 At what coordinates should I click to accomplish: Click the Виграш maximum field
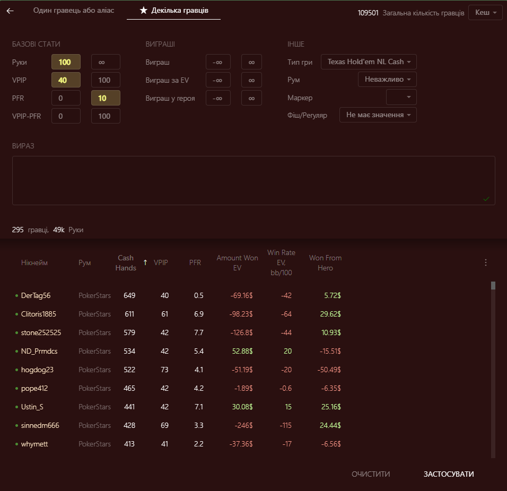click(x=251, y=62)
